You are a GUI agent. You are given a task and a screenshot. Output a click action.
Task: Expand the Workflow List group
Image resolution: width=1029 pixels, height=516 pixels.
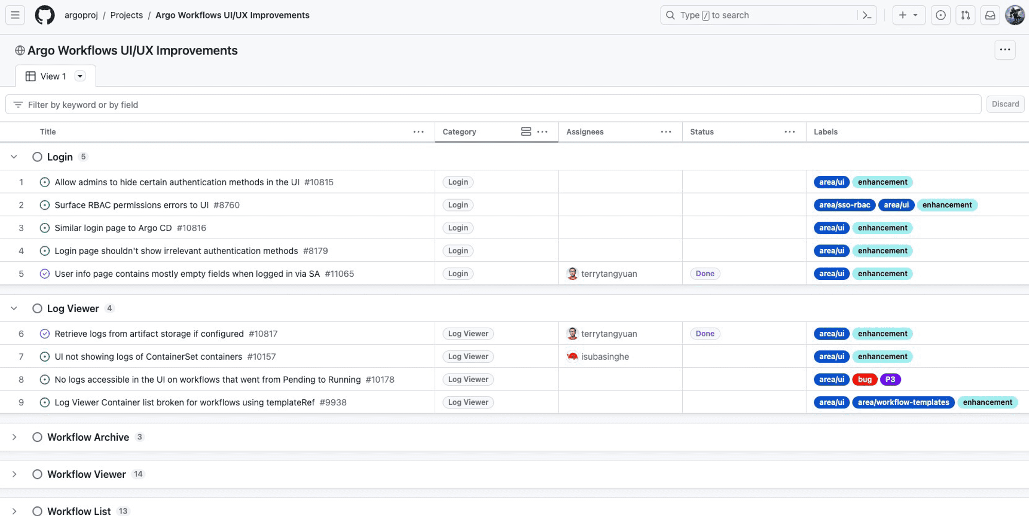click(x=14, y=511)
